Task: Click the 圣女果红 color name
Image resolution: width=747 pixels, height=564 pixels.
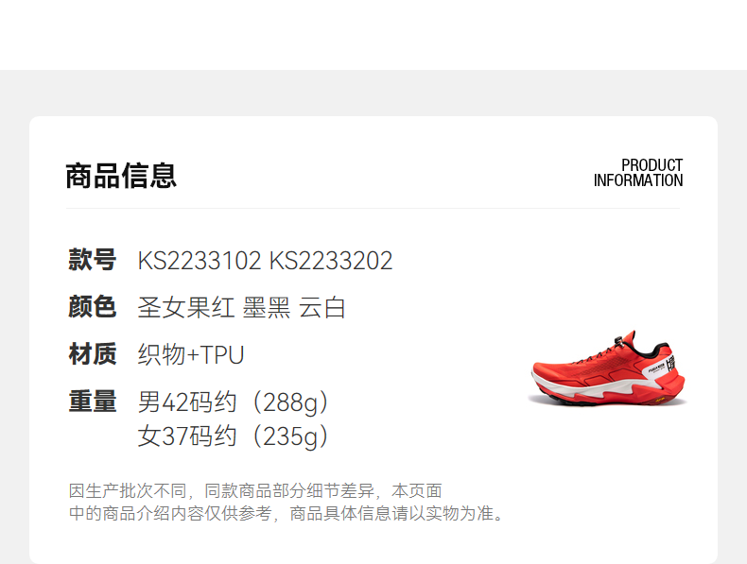Action: pyautogui.click(x=185, y=307)
